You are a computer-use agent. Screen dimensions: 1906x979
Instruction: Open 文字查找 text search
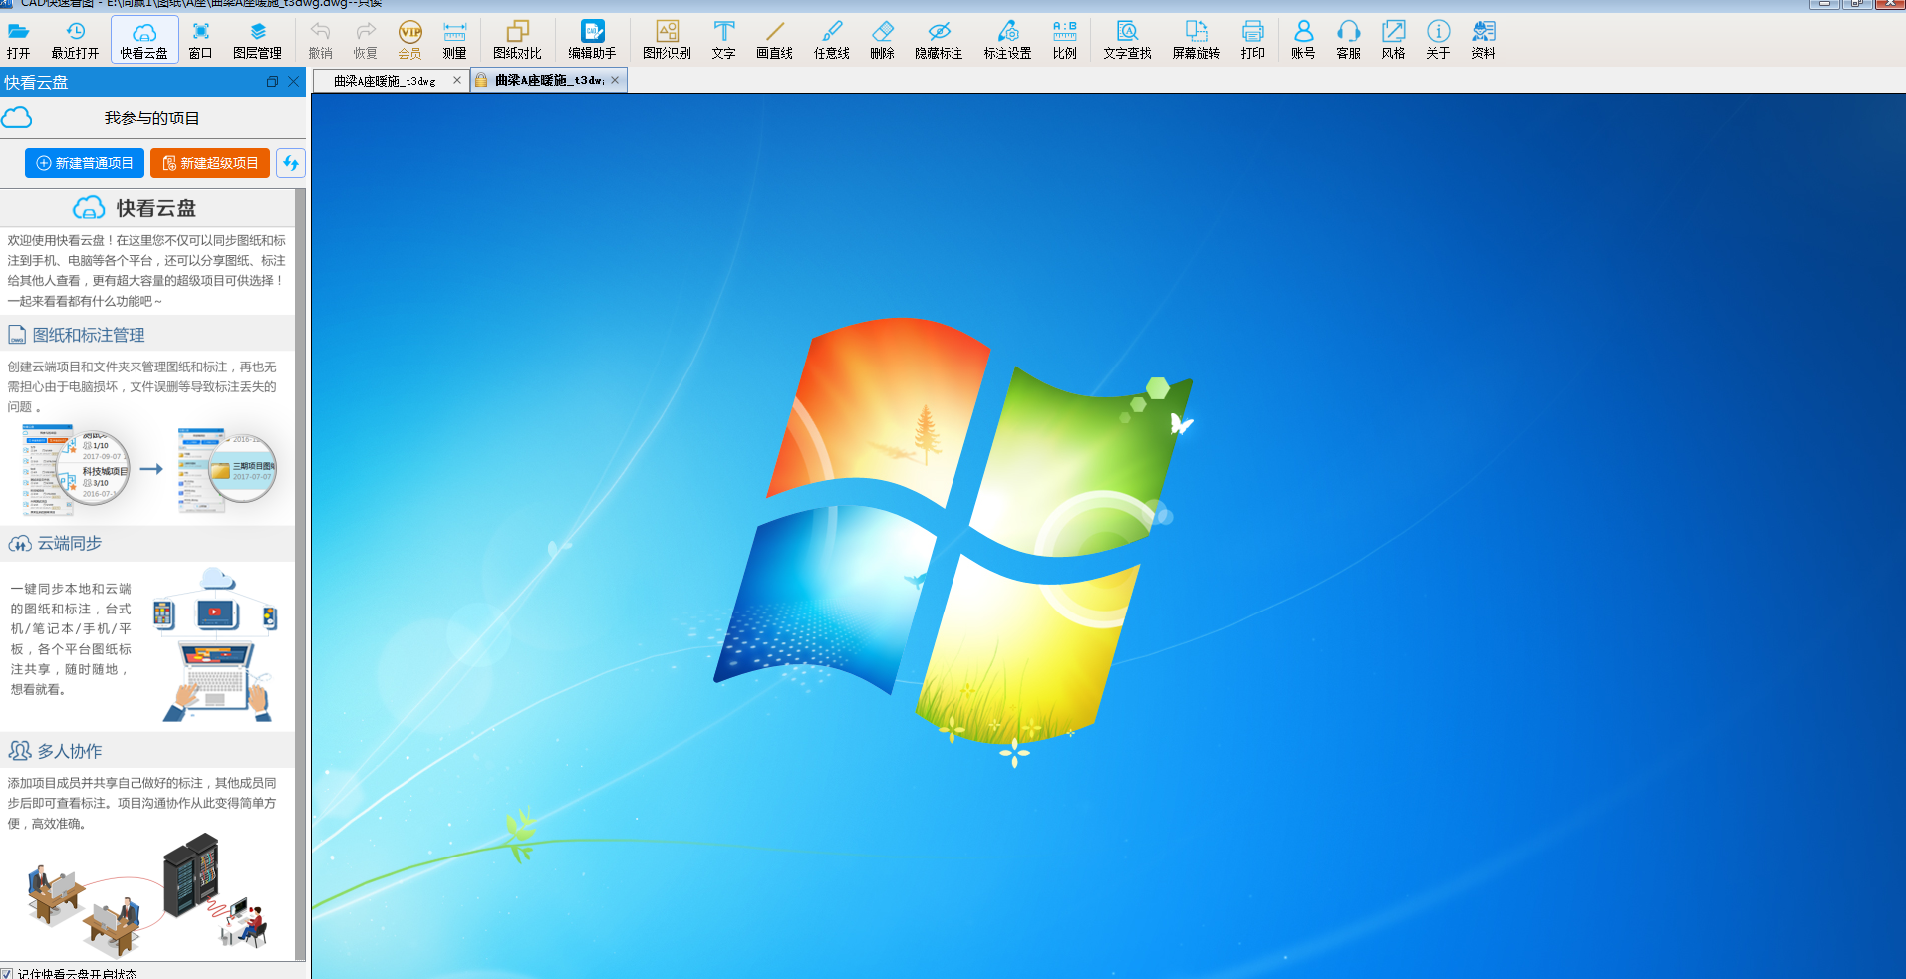coord(1127,40)
